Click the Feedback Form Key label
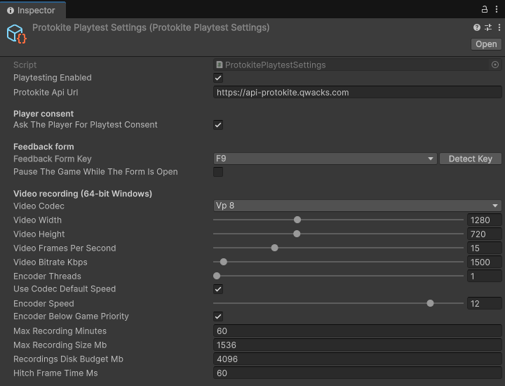The height and width of the screenshot is (386, 505). pos(53,159)
